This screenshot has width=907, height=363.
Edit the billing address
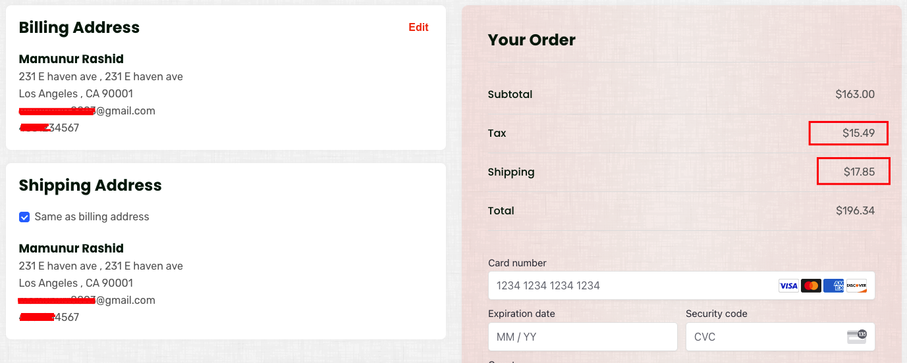point(418,28)
